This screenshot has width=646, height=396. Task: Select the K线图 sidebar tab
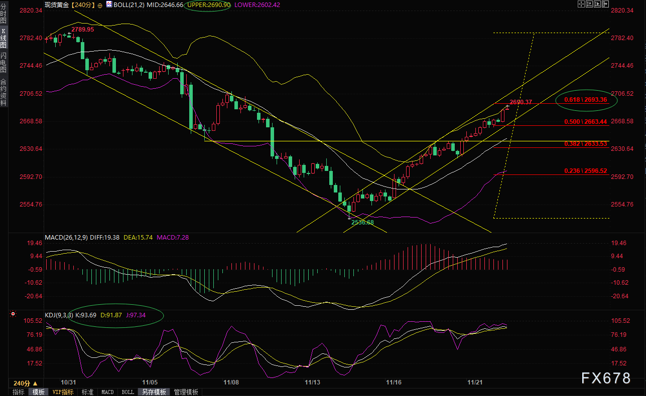click(4, 38)
